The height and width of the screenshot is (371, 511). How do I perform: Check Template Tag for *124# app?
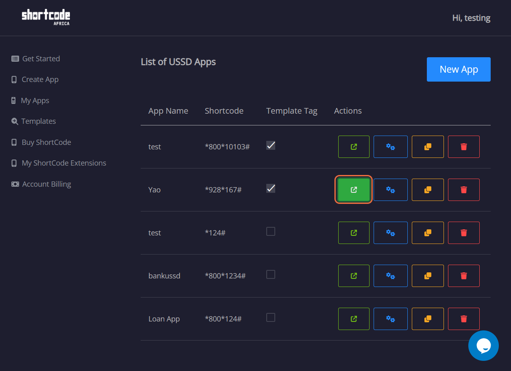coord(271,231)
